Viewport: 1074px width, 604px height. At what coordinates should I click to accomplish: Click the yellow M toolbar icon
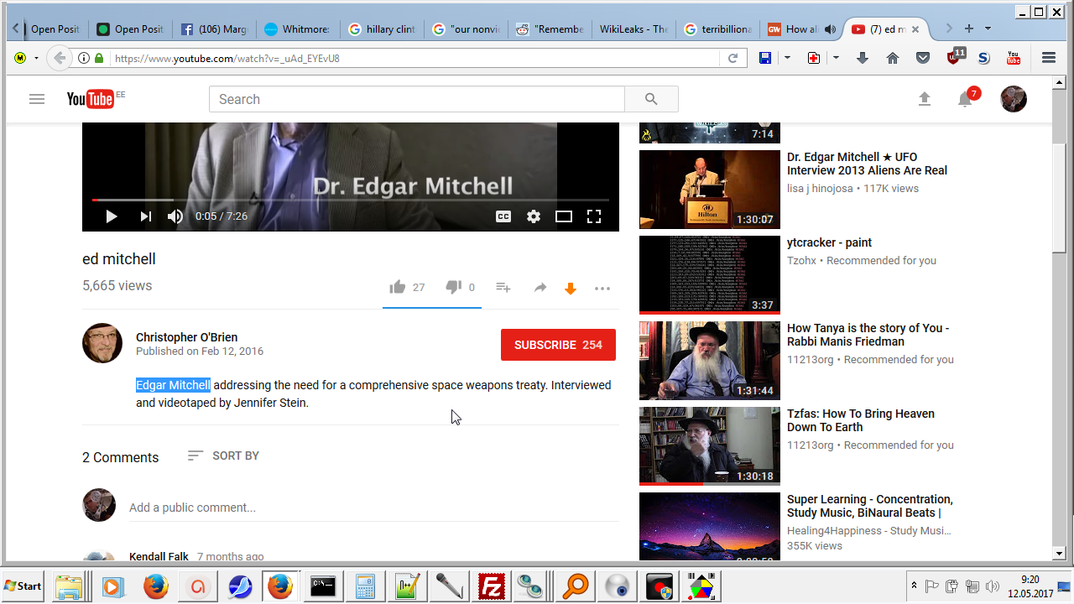tap(20, 58)
